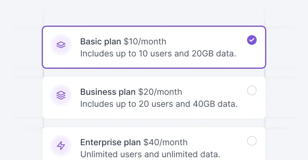Click the lightning bolt icon beside Enterprise plan
Image resolution: width=308 pixels, height=160 pixels.
(x=61, y=146)
